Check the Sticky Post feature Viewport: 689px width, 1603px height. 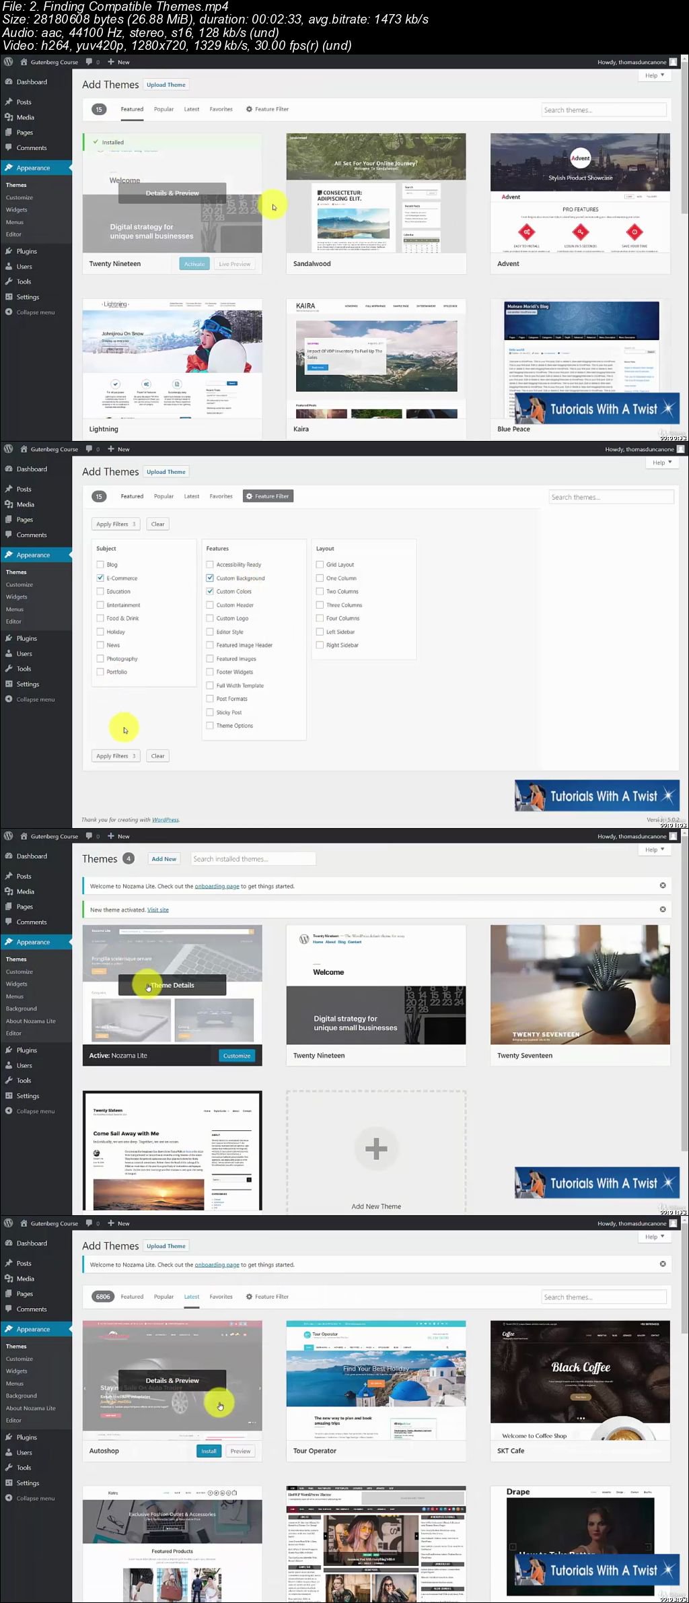(x=210, y=712)
